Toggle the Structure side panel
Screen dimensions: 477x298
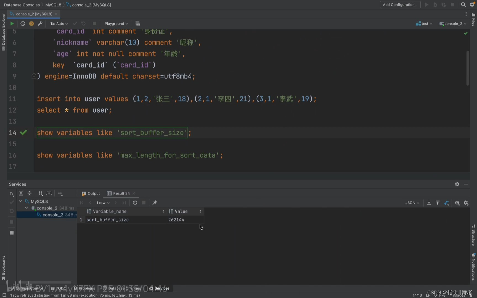pos(473,235)
